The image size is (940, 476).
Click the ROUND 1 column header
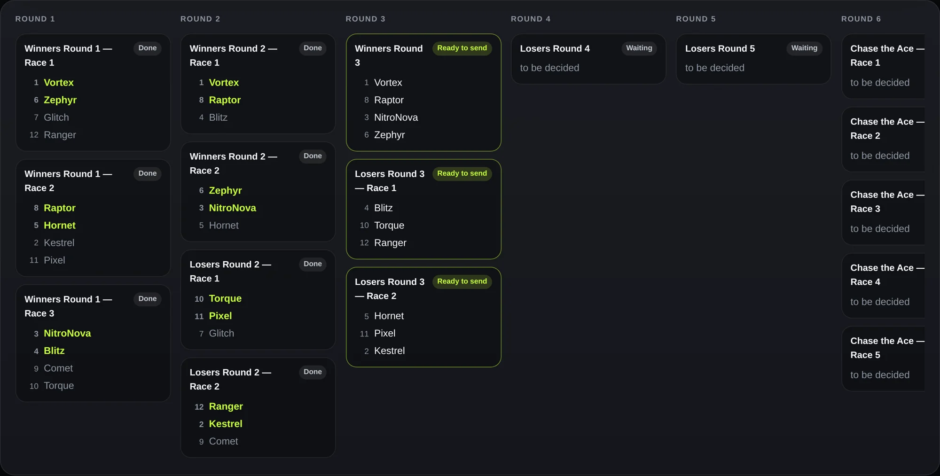point(35,19)
